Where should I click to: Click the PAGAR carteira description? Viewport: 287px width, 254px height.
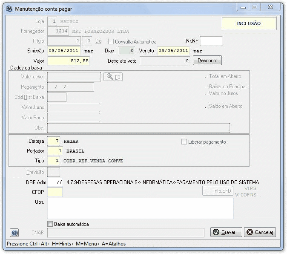point(71,141)
